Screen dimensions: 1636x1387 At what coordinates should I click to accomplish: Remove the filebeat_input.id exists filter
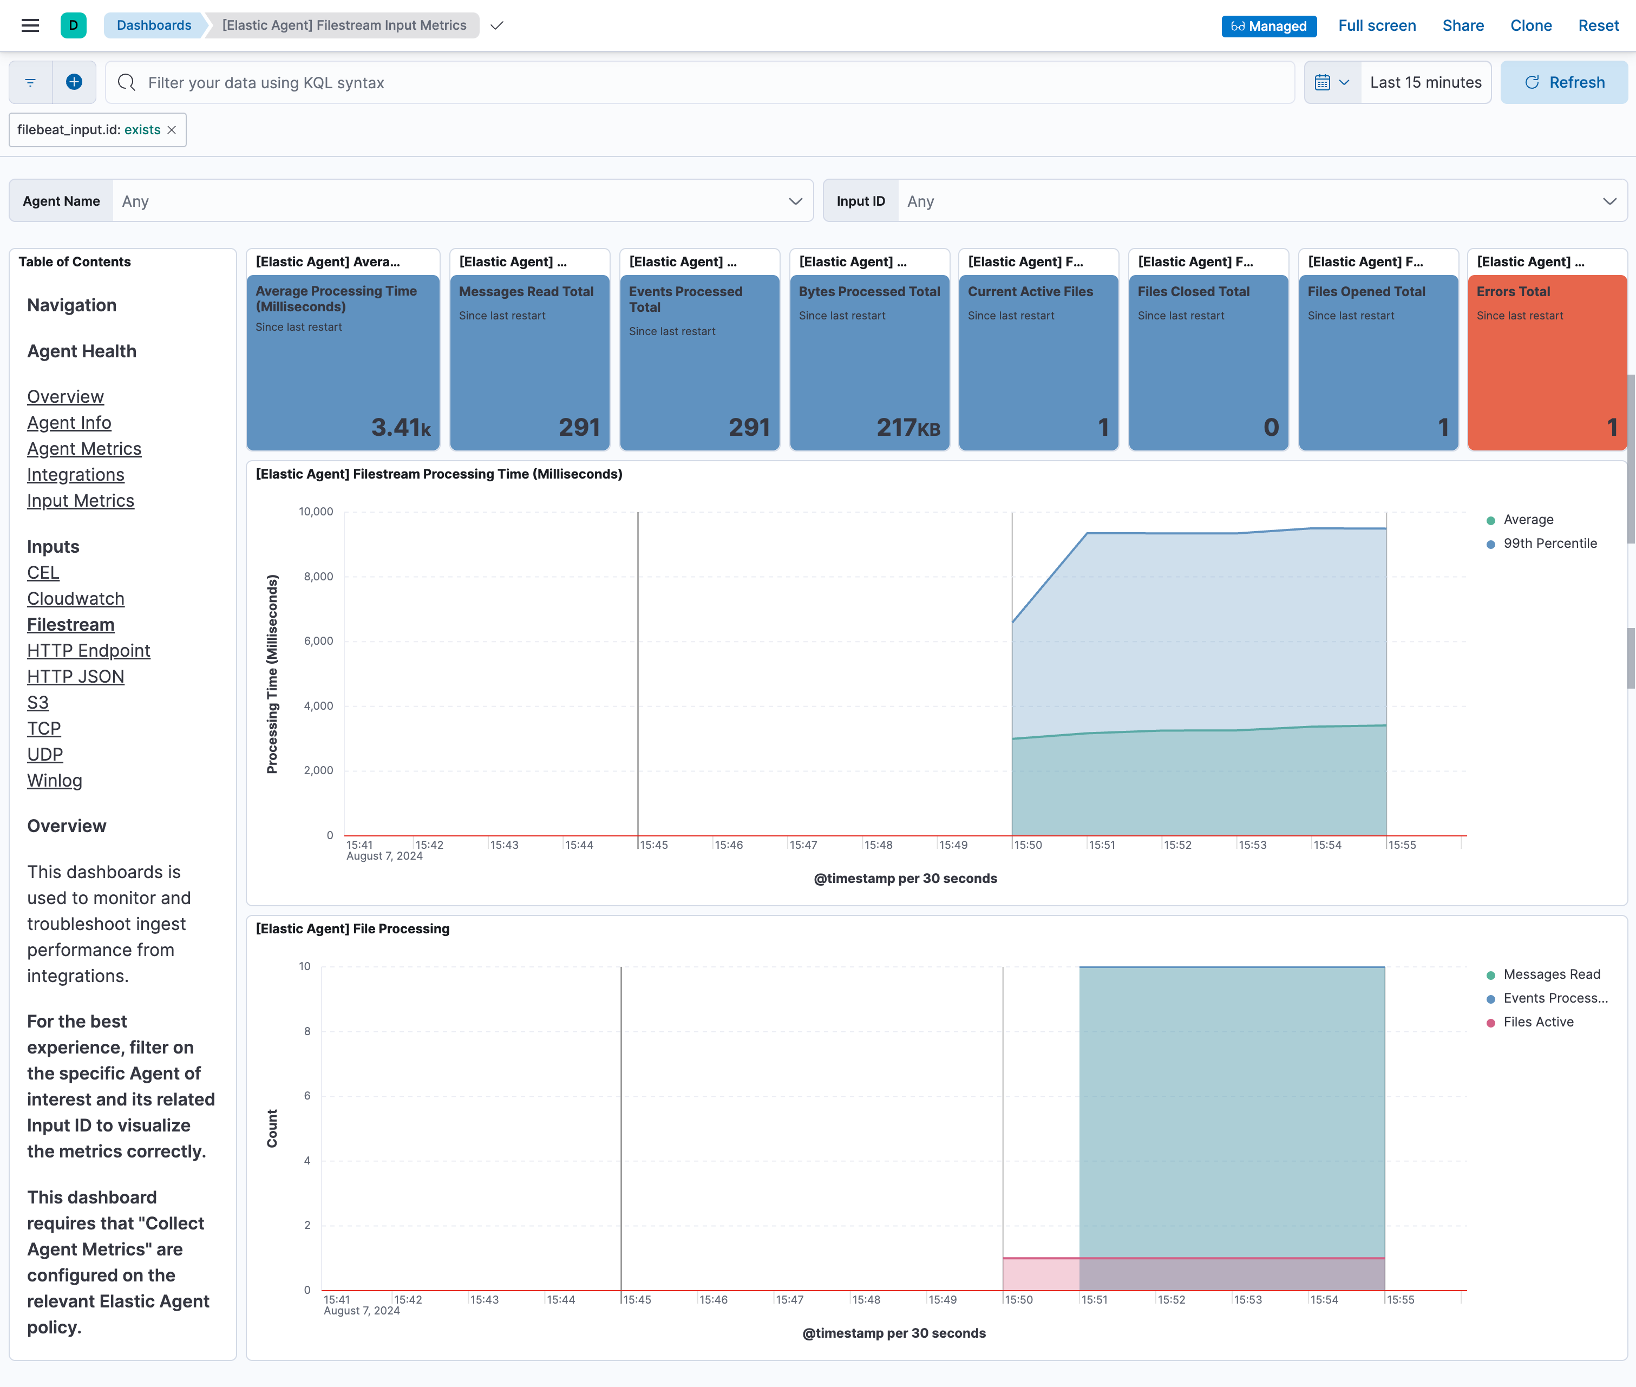point(172,130)
